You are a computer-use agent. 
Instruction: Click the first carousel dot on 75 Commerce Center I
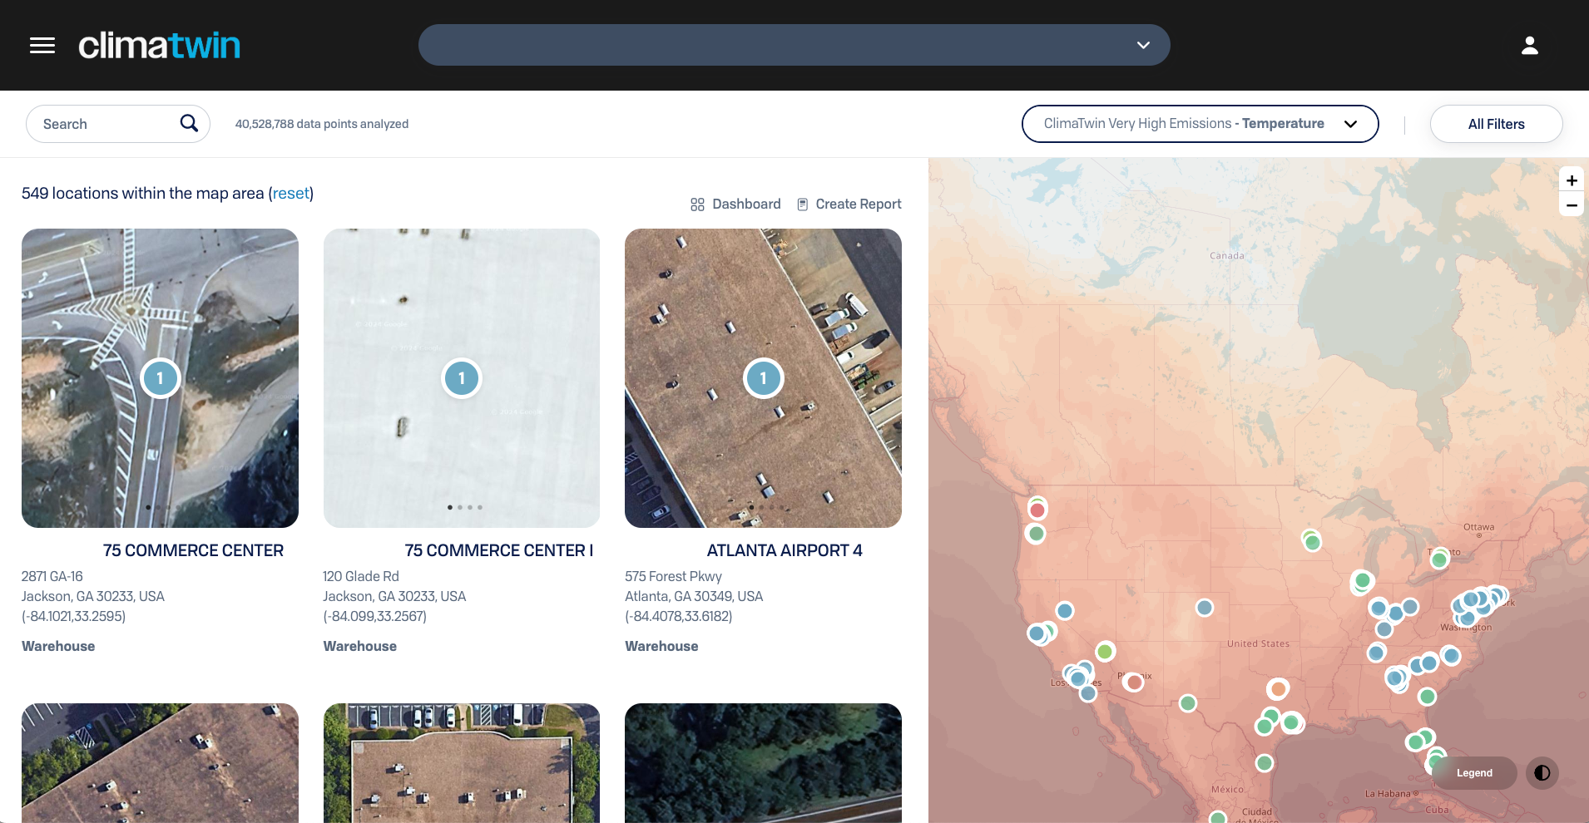point(450,507)
